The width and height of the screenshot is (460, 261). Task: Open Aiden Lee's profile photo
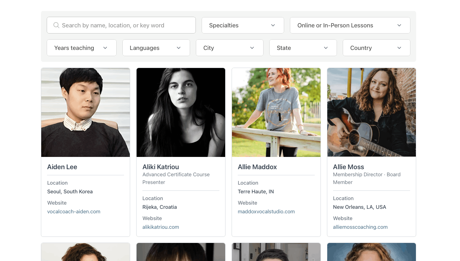tap(85, 112)
